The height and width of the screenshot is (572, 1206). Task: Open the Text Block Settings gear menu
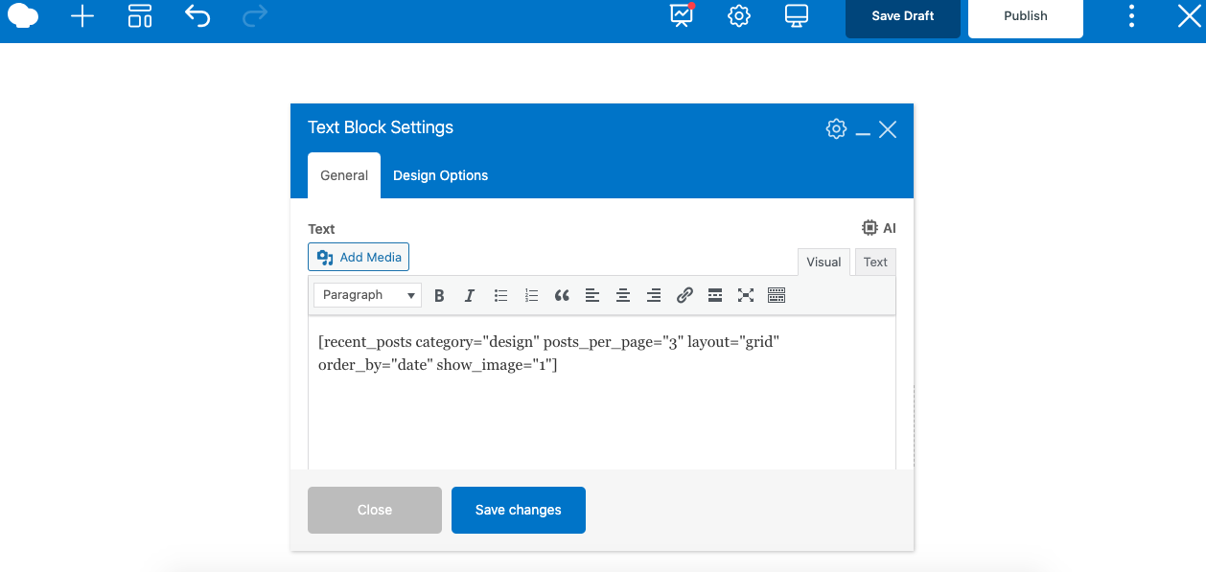click(835, 127)
